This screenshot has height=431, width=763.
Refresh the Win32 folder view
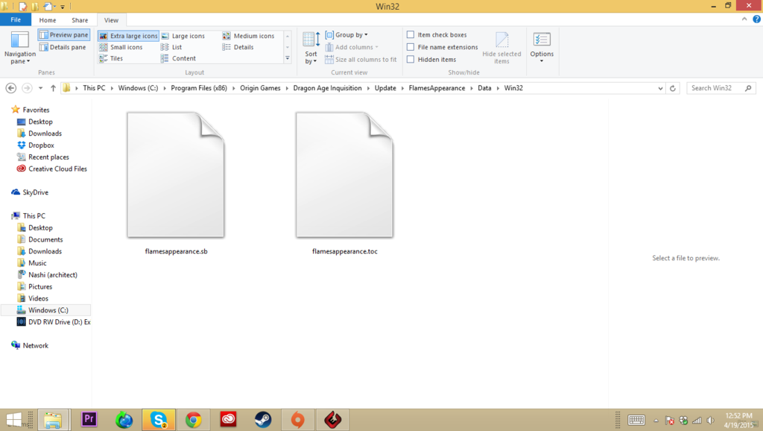[x=673, y=87]
